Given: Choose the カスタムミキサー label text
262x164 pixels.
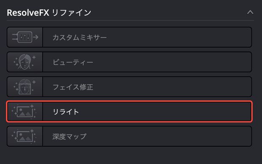Looking at the screenshot, I should pos(80,37).
